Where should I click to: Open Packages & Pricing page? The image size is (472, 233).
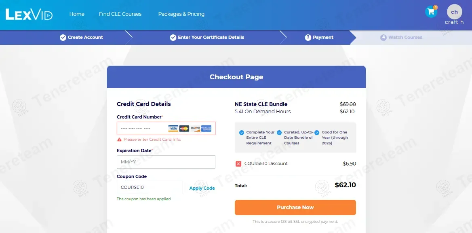pos(181,14)
